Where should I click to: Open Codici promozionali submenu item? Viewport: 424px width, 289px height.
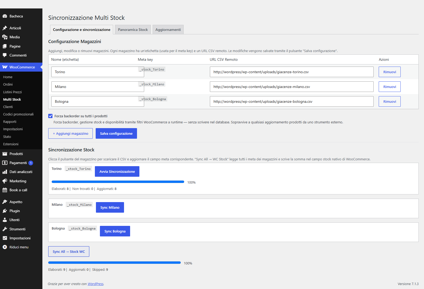18,114
